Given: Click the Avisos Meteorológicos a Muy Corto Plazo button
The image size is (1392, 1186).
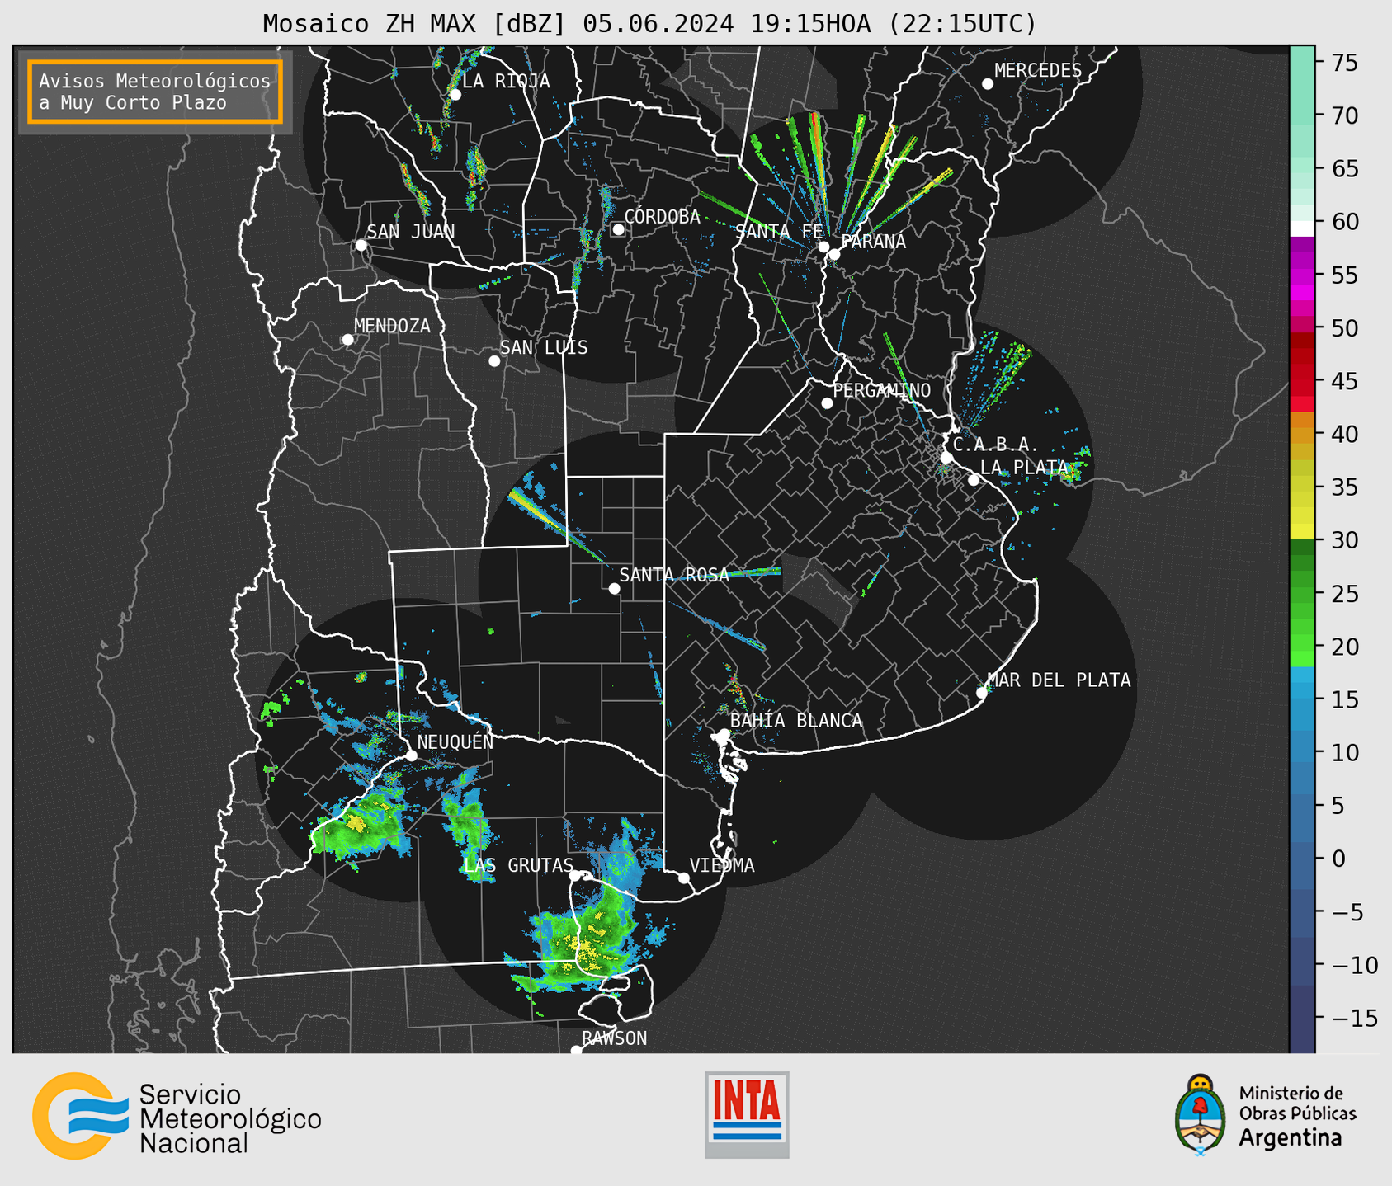Looking at the screenshot, I should click(x=155, y=92).
